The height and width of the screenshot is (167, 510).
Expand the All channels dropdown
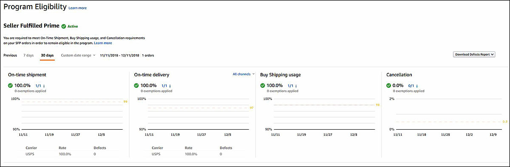[244, 74]
